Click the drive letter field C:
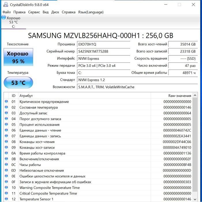The width and height of the screenshot is (202, 202). [103, 73]
